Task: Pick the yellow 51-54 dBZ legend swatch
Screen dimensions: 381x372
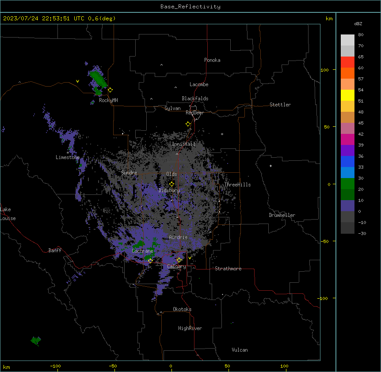Action: 347,95
